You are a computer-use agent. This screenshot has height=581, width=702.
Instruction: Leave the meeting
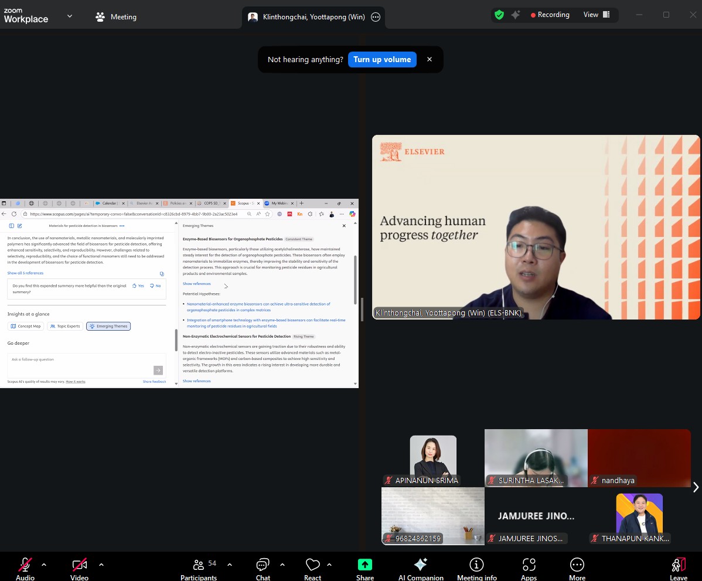pyautogui.click(x=678, y=565)
